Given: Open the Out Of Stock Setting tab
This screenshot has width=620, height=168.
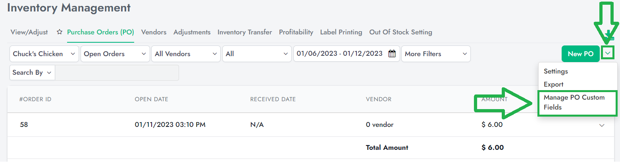Looking at the screenshot, I should (400, 32).
